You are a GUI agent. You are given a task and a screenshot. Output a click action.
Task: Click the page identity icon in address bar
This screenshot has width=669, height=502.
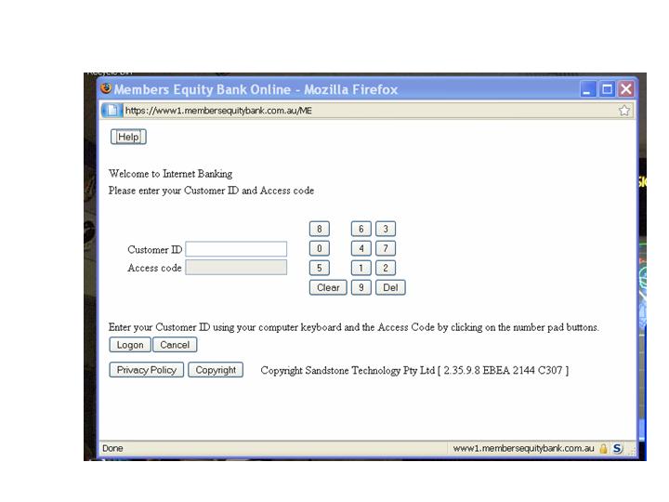(111, 111)
